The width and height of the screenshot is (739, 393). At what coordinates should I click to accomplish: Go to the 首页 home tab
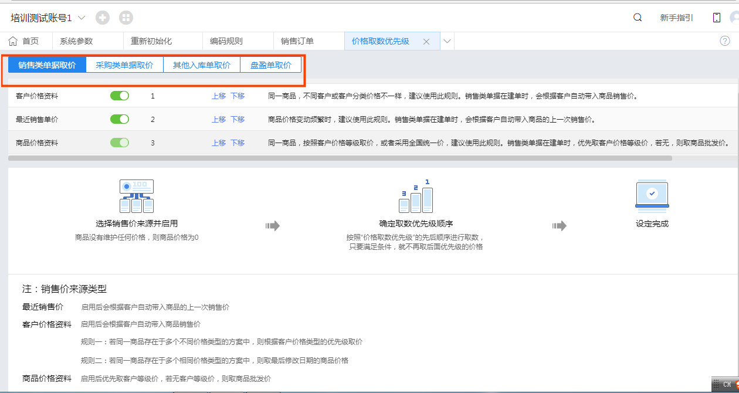tap(24, 41)
